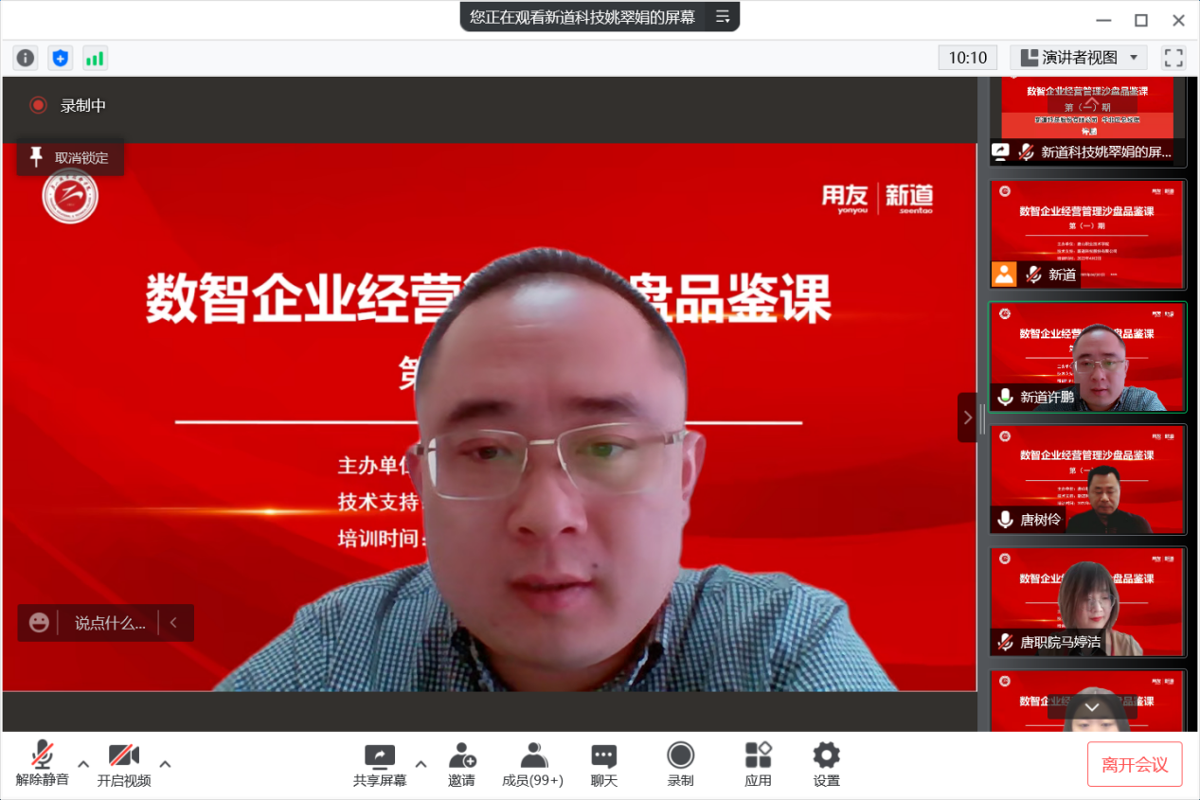The image size is (1200, 800).
Task: Maximize the meeting window
Action: coord(1141,20)
